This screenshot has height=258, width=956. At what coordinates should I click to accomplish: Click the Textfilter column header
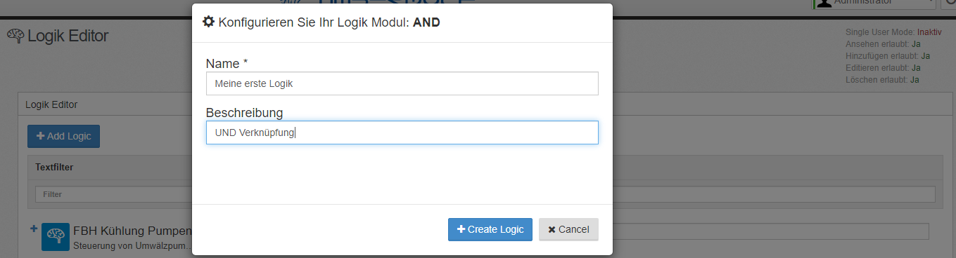click(x=54, y=168)
